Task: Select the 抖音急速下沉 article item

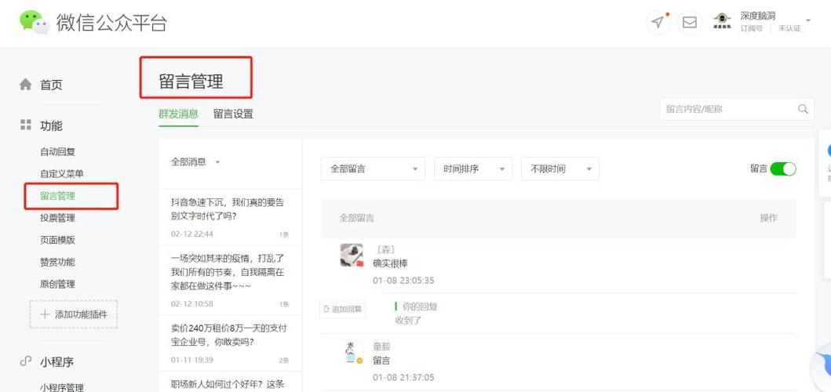Action: tap(229, 209)
